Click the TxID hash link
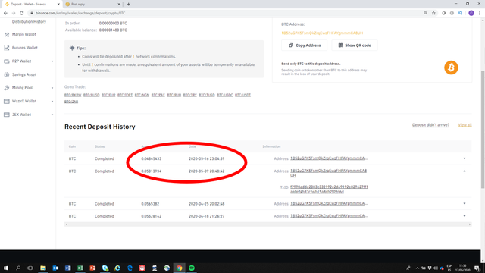 point(329,189)
